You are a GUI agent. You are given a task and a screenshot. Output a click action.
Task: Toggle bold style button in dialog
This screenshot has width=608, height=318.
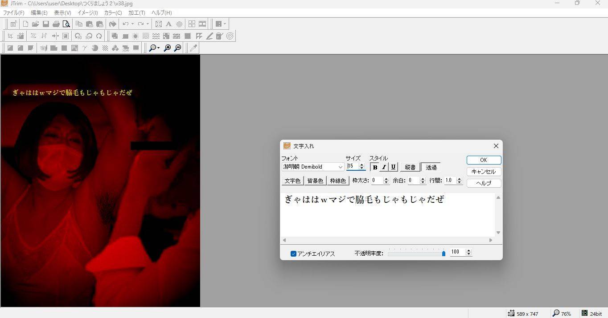point(375,167)
